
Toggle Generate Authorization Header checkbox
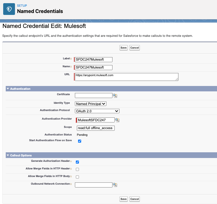[x=77, y=162]
